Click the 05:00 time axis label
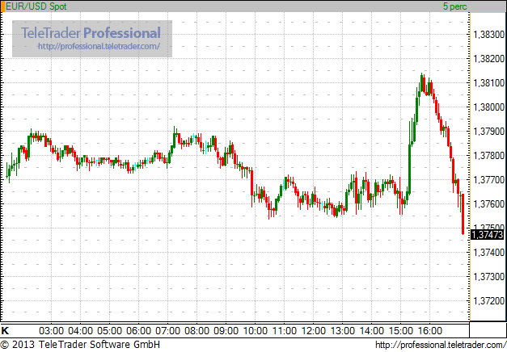Image resolution: width=507 pixels, height=352 pixels. click(x=109, y=331)
